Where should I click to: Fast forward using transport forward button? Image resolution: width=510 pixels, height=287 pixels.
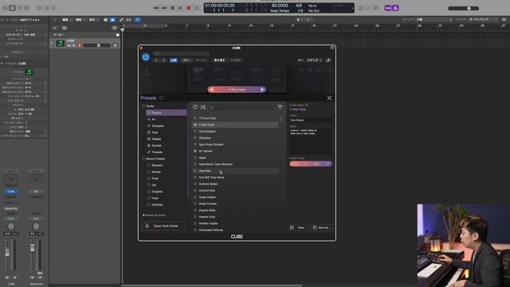[164, 8]
